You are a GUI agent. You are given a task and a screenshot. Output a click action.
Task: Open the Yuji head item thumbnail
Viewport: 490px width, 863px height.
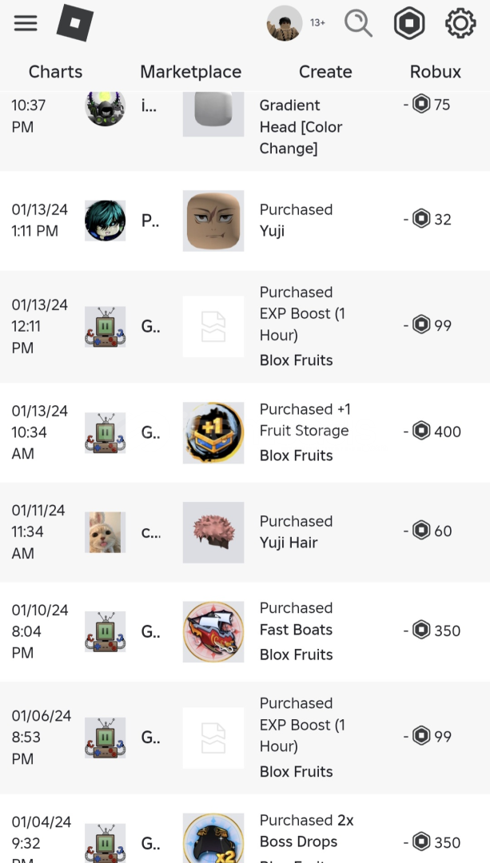click(x=213, y=221)
